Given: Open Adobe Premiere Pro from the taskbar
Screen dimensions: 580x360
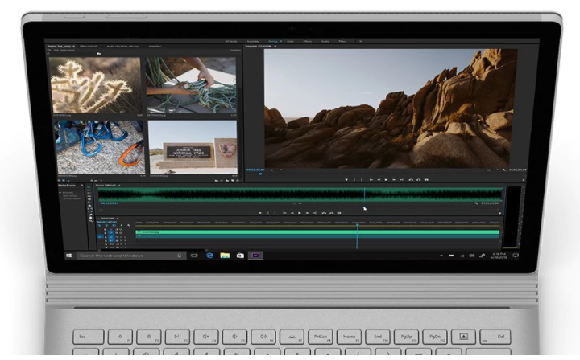Looking at the screenshot, I should [x=256, y=256].
